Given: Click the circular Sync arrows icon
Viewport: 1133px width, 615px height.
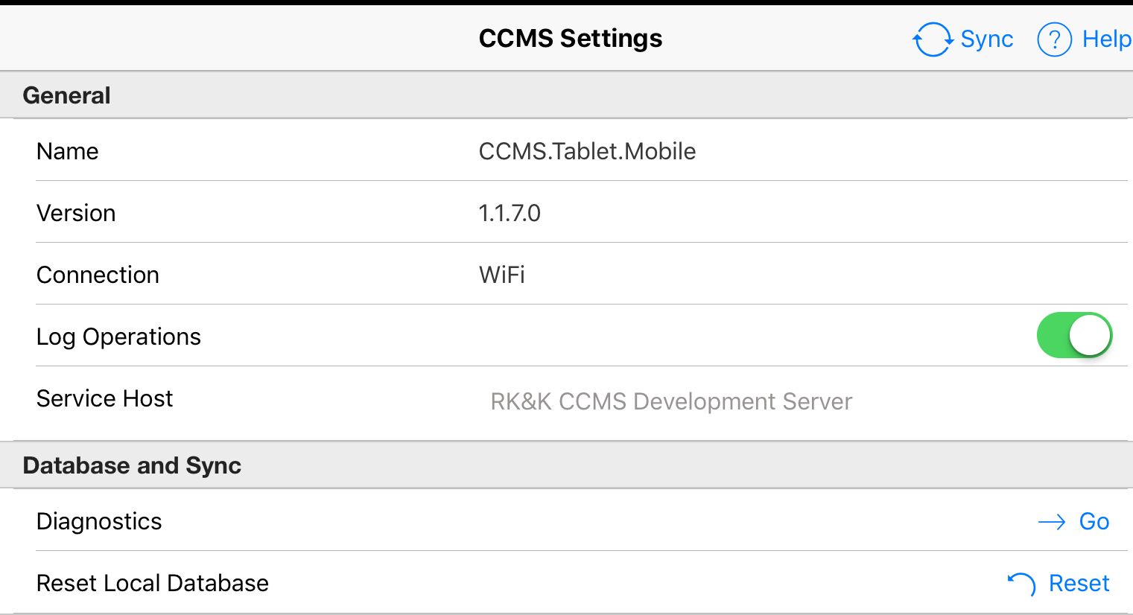Looking at the screenshot, I should click(x=933, y=39).
